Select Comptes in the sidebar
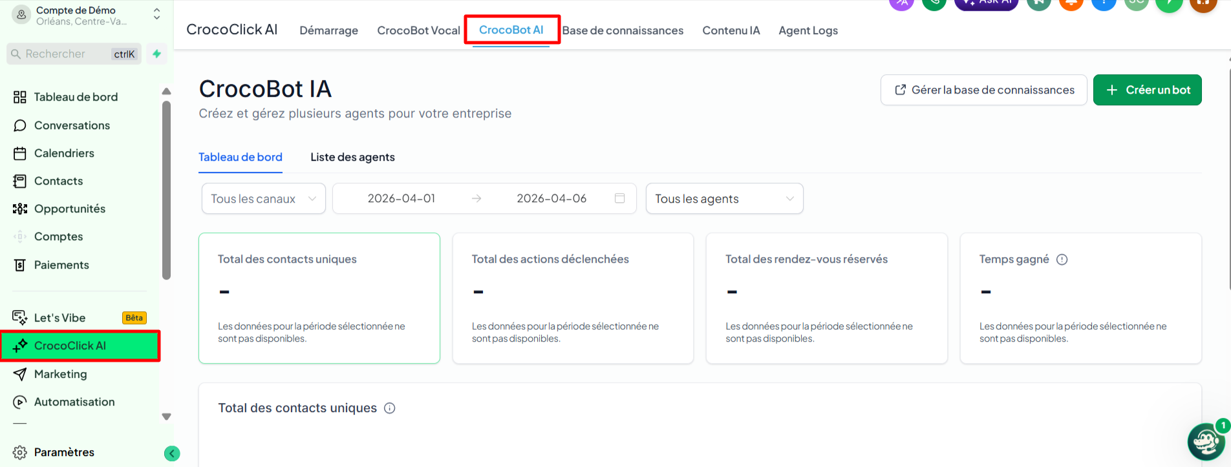Image resolution: width=1231 pixels, height=467 pixels. [58, 236]
